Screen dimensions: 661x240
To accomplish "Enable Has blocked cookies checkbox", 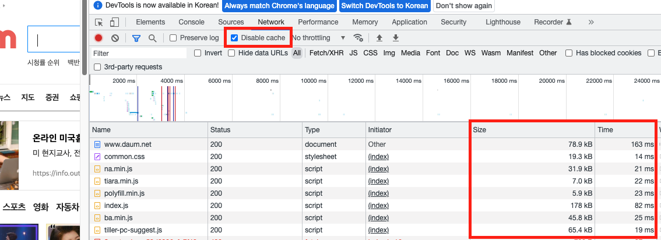I will [x=569, y=53].
